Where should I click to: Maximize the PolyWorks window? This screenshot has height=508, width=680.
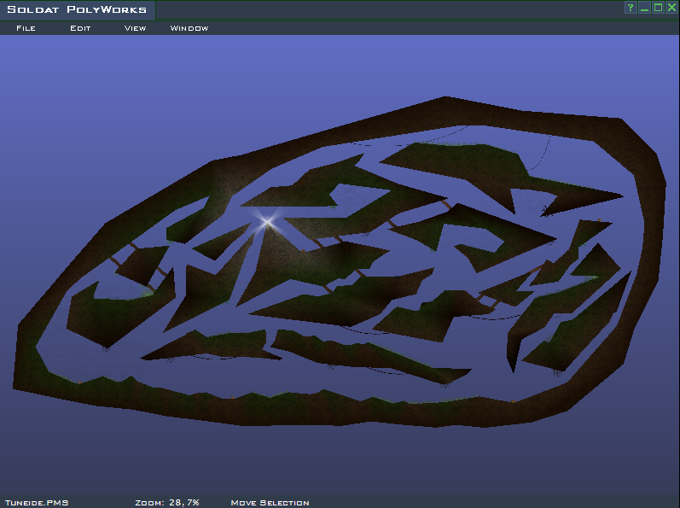pos(658,8)
